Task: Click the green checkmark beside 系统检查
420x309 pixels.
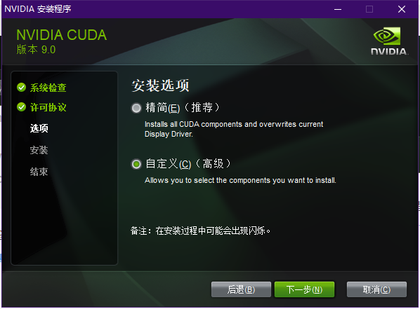Action: (22, 87)
